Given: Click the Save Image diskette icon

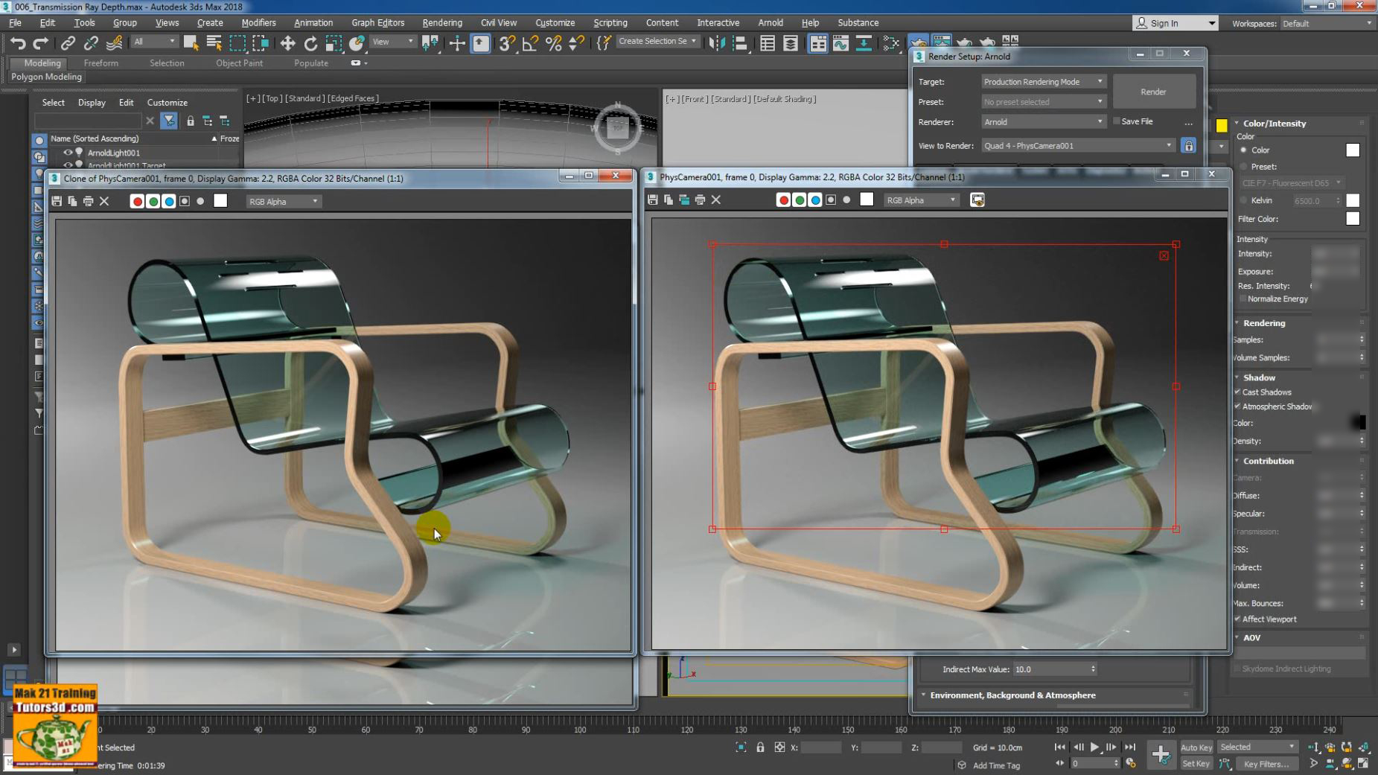Looking at the screenshot, I should click(55, 201).
